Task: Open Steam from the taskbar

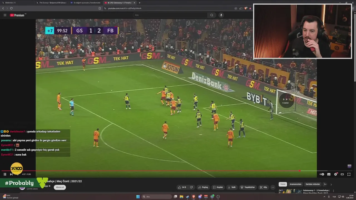Action: click(187, 197)
